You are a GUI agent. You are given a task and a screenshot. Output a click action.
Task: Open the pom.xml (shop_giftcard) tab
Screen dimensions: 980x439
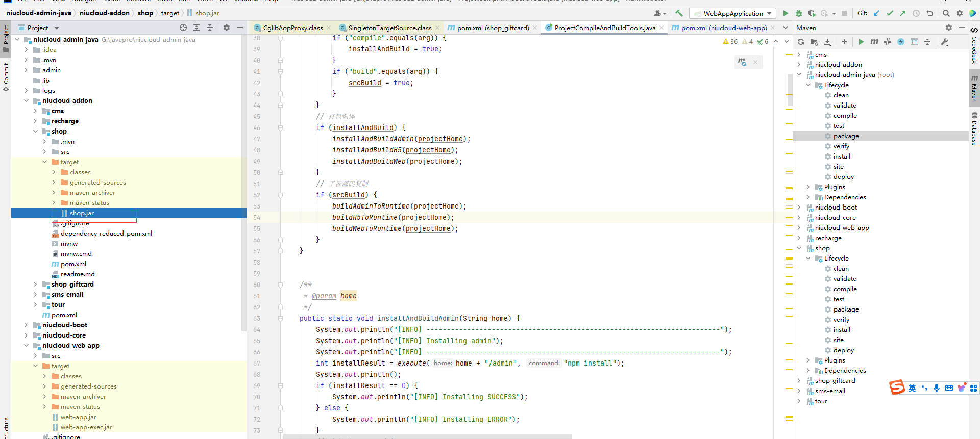[x=493, y=28]
